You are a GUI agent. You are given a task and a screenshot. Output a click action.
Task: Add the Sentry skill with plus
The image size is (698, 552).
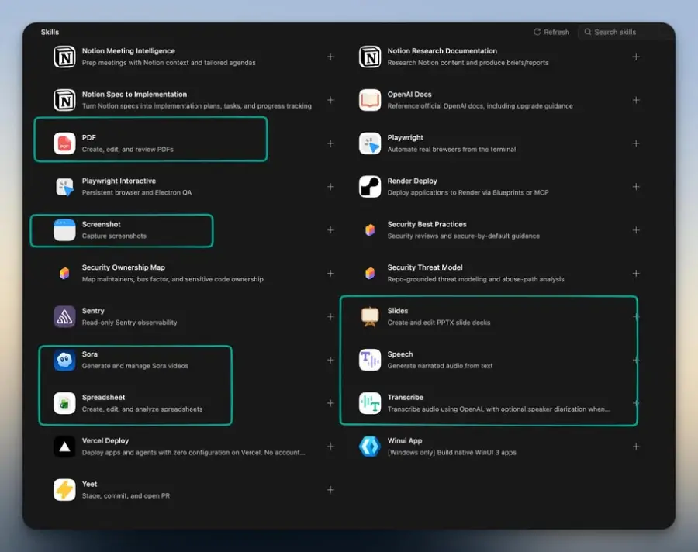point(330,316)
